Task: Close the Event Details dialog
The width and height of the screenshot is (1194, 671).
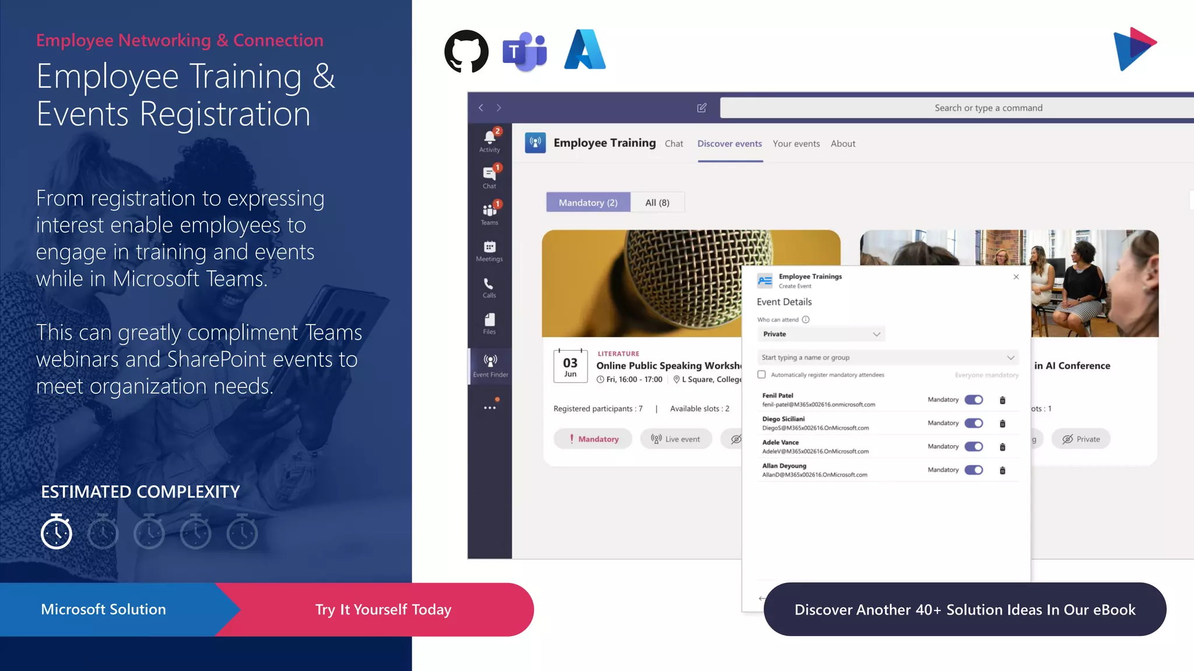Action: [1016, 277]
